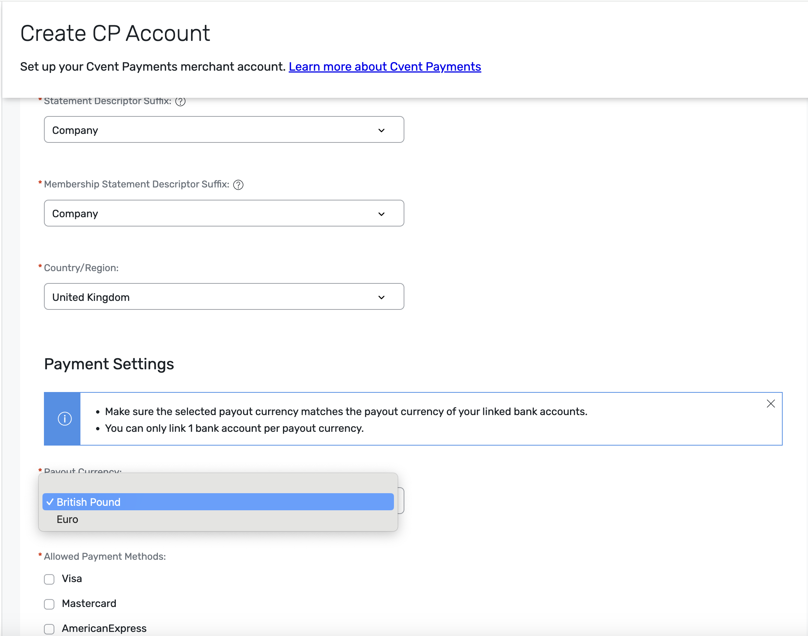808x636 pixels.
Task: Click help icon beside Membership Statement Descriptor Suffix
Action: (x=238, y=185)
